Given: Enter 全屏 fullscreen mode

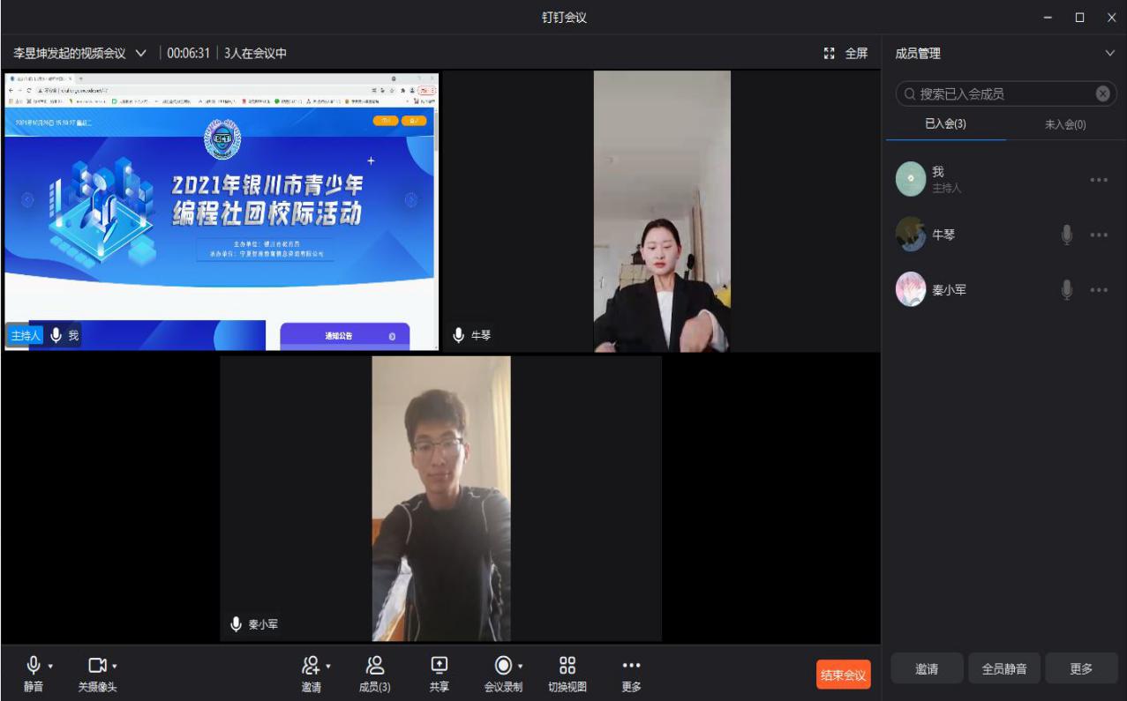Looking at the screenshot, I should (x=845, y=54).
